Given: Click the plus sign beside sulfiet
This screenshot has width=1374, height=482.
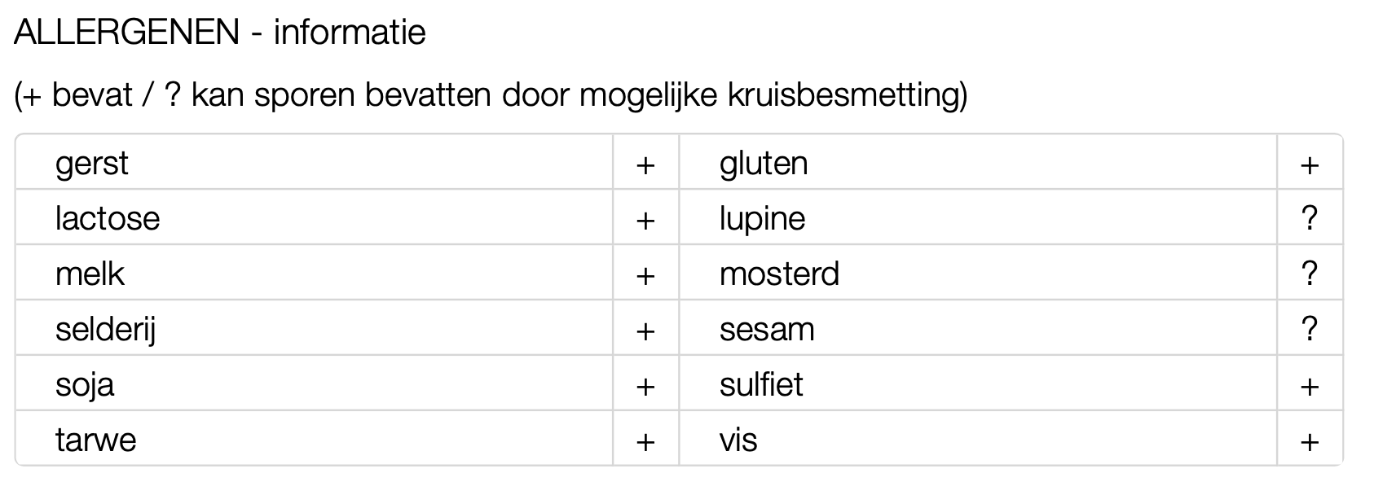Looking at the screenshot, I should click(1310, 386).
